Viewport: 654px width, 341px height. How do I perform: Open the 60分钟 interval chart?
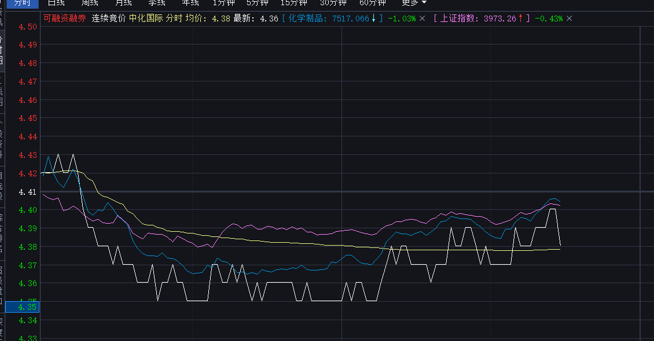[x=372, y=3]
